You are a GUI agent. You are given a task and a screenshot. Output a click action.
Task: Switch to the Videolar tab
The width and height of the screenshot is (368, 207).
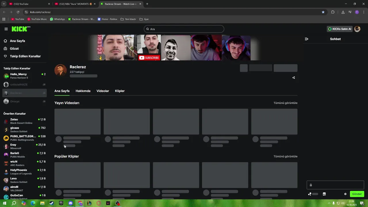(x=103, y=91)
